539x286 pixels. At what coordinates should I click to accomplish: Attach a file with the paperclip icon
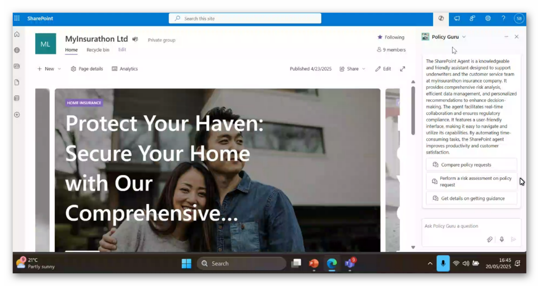[x=490, y=239]
